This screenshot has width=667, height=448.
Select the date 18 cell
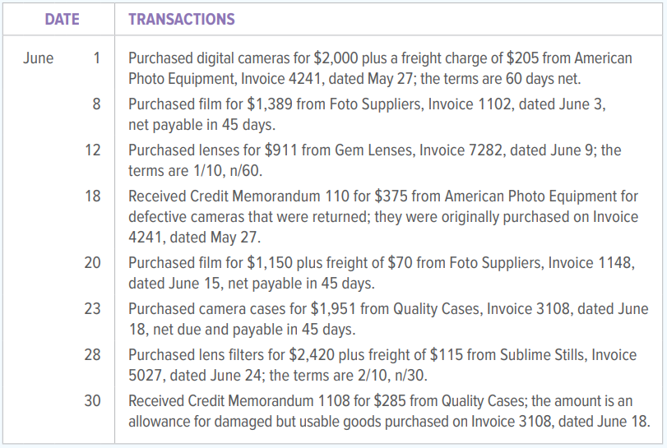tap(93, 196)
